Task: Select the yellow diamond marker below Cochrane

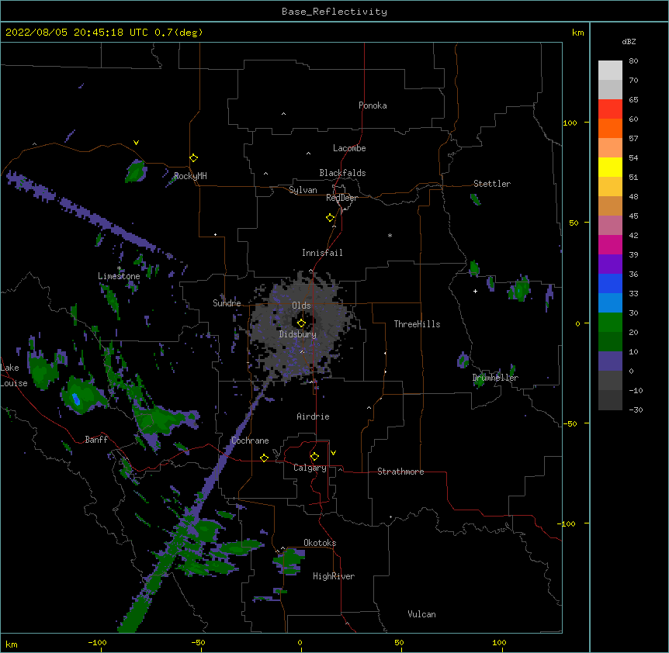Action: [264, 458]
